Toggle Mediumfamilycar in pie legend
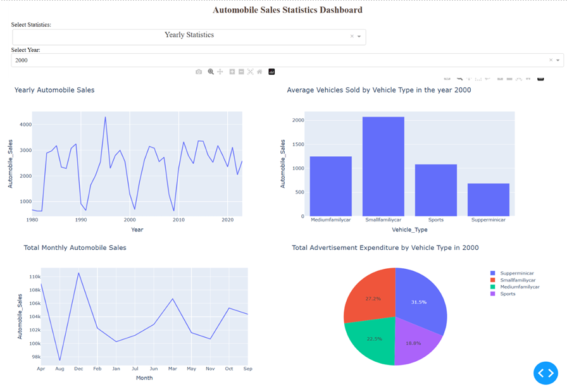The height and width of the screenshot is (389, 567). [x=519, y=287]
